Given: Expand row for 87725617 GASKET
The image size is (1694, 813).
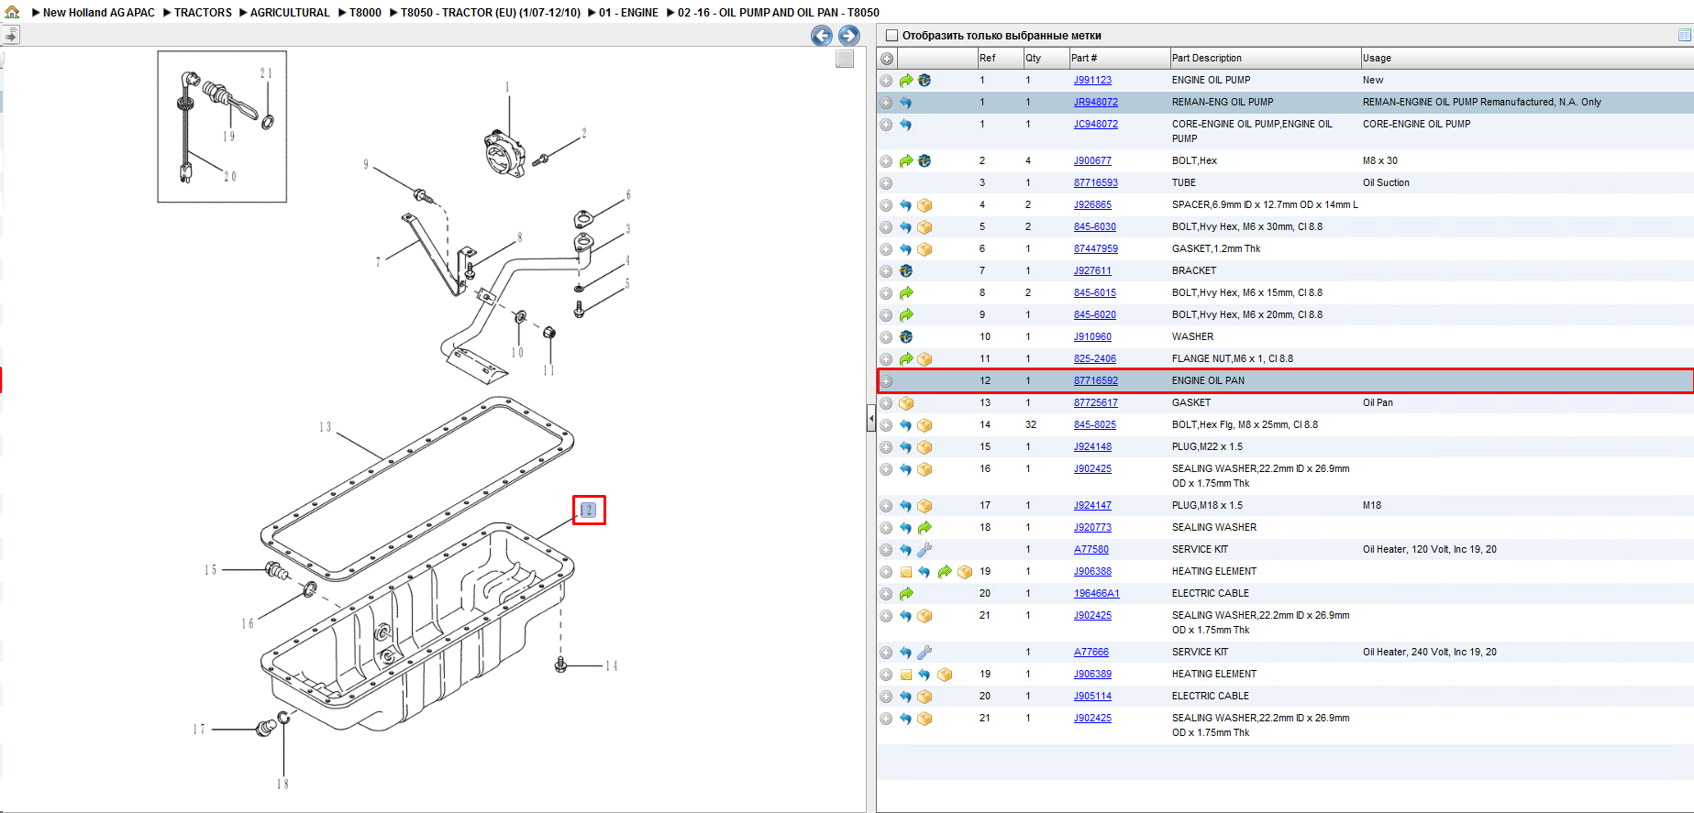Looking at the screenshot, I should click(x=886, y=403).
